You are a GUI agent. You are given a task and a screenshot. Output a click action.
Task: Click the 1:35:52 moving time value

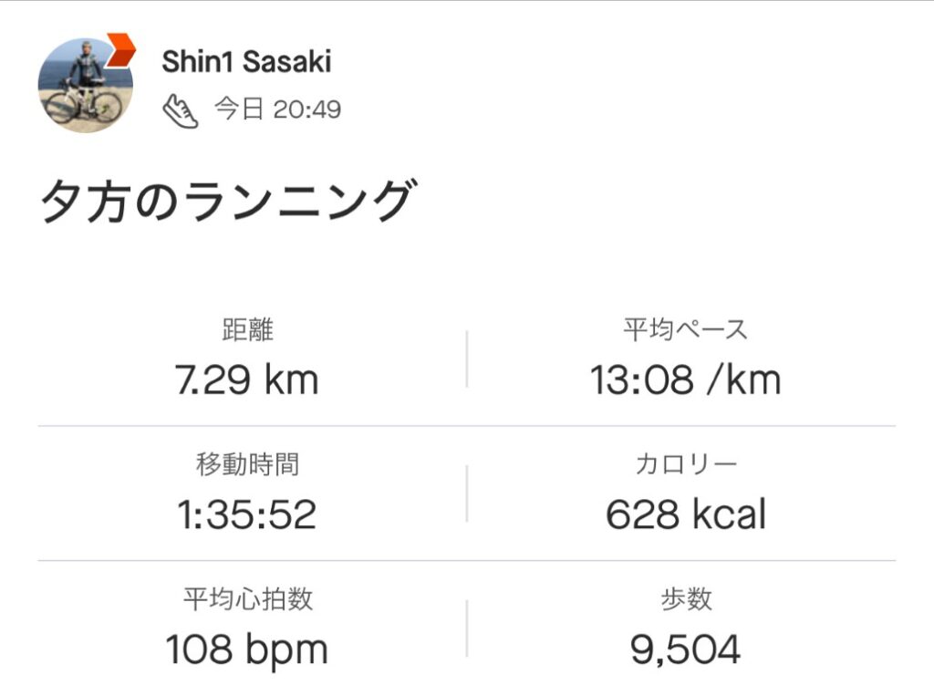coord(247,514)
